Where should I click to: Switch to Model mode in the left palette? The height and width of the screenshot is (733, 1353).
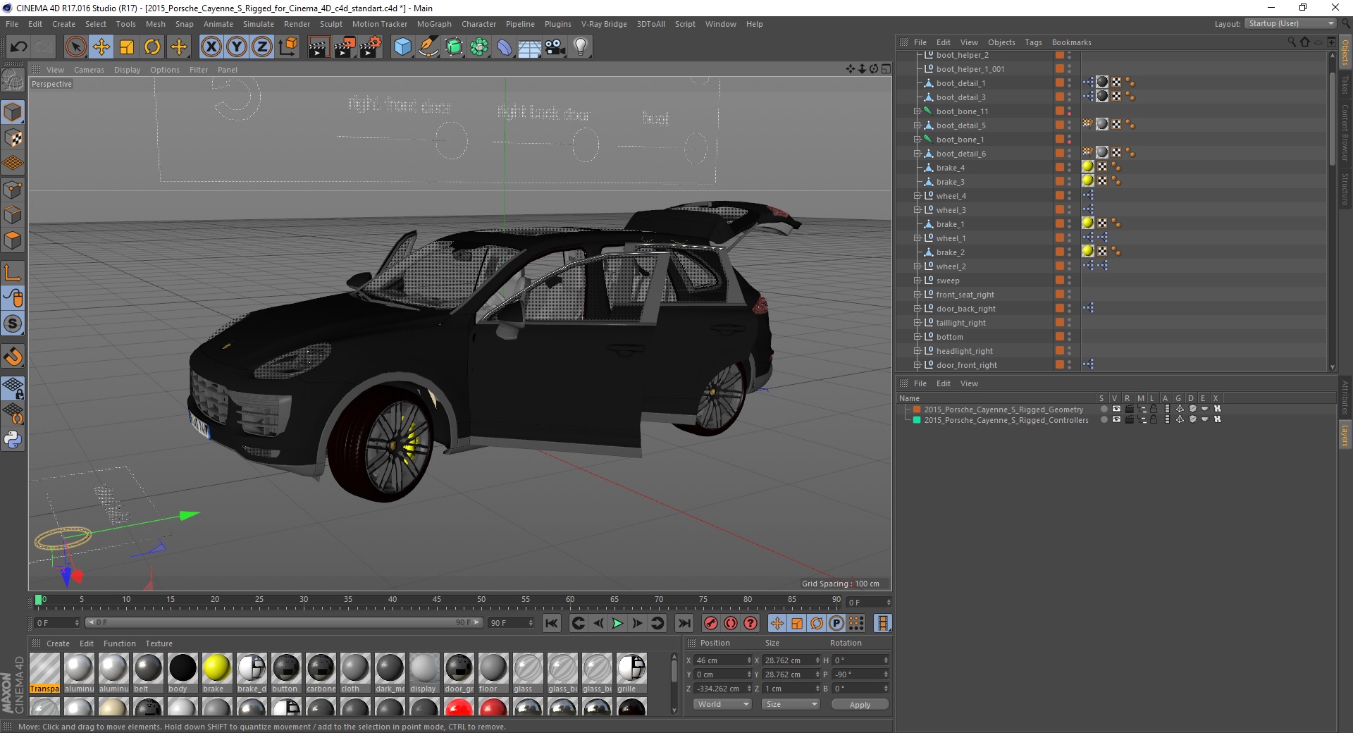(x=13, y=112)
